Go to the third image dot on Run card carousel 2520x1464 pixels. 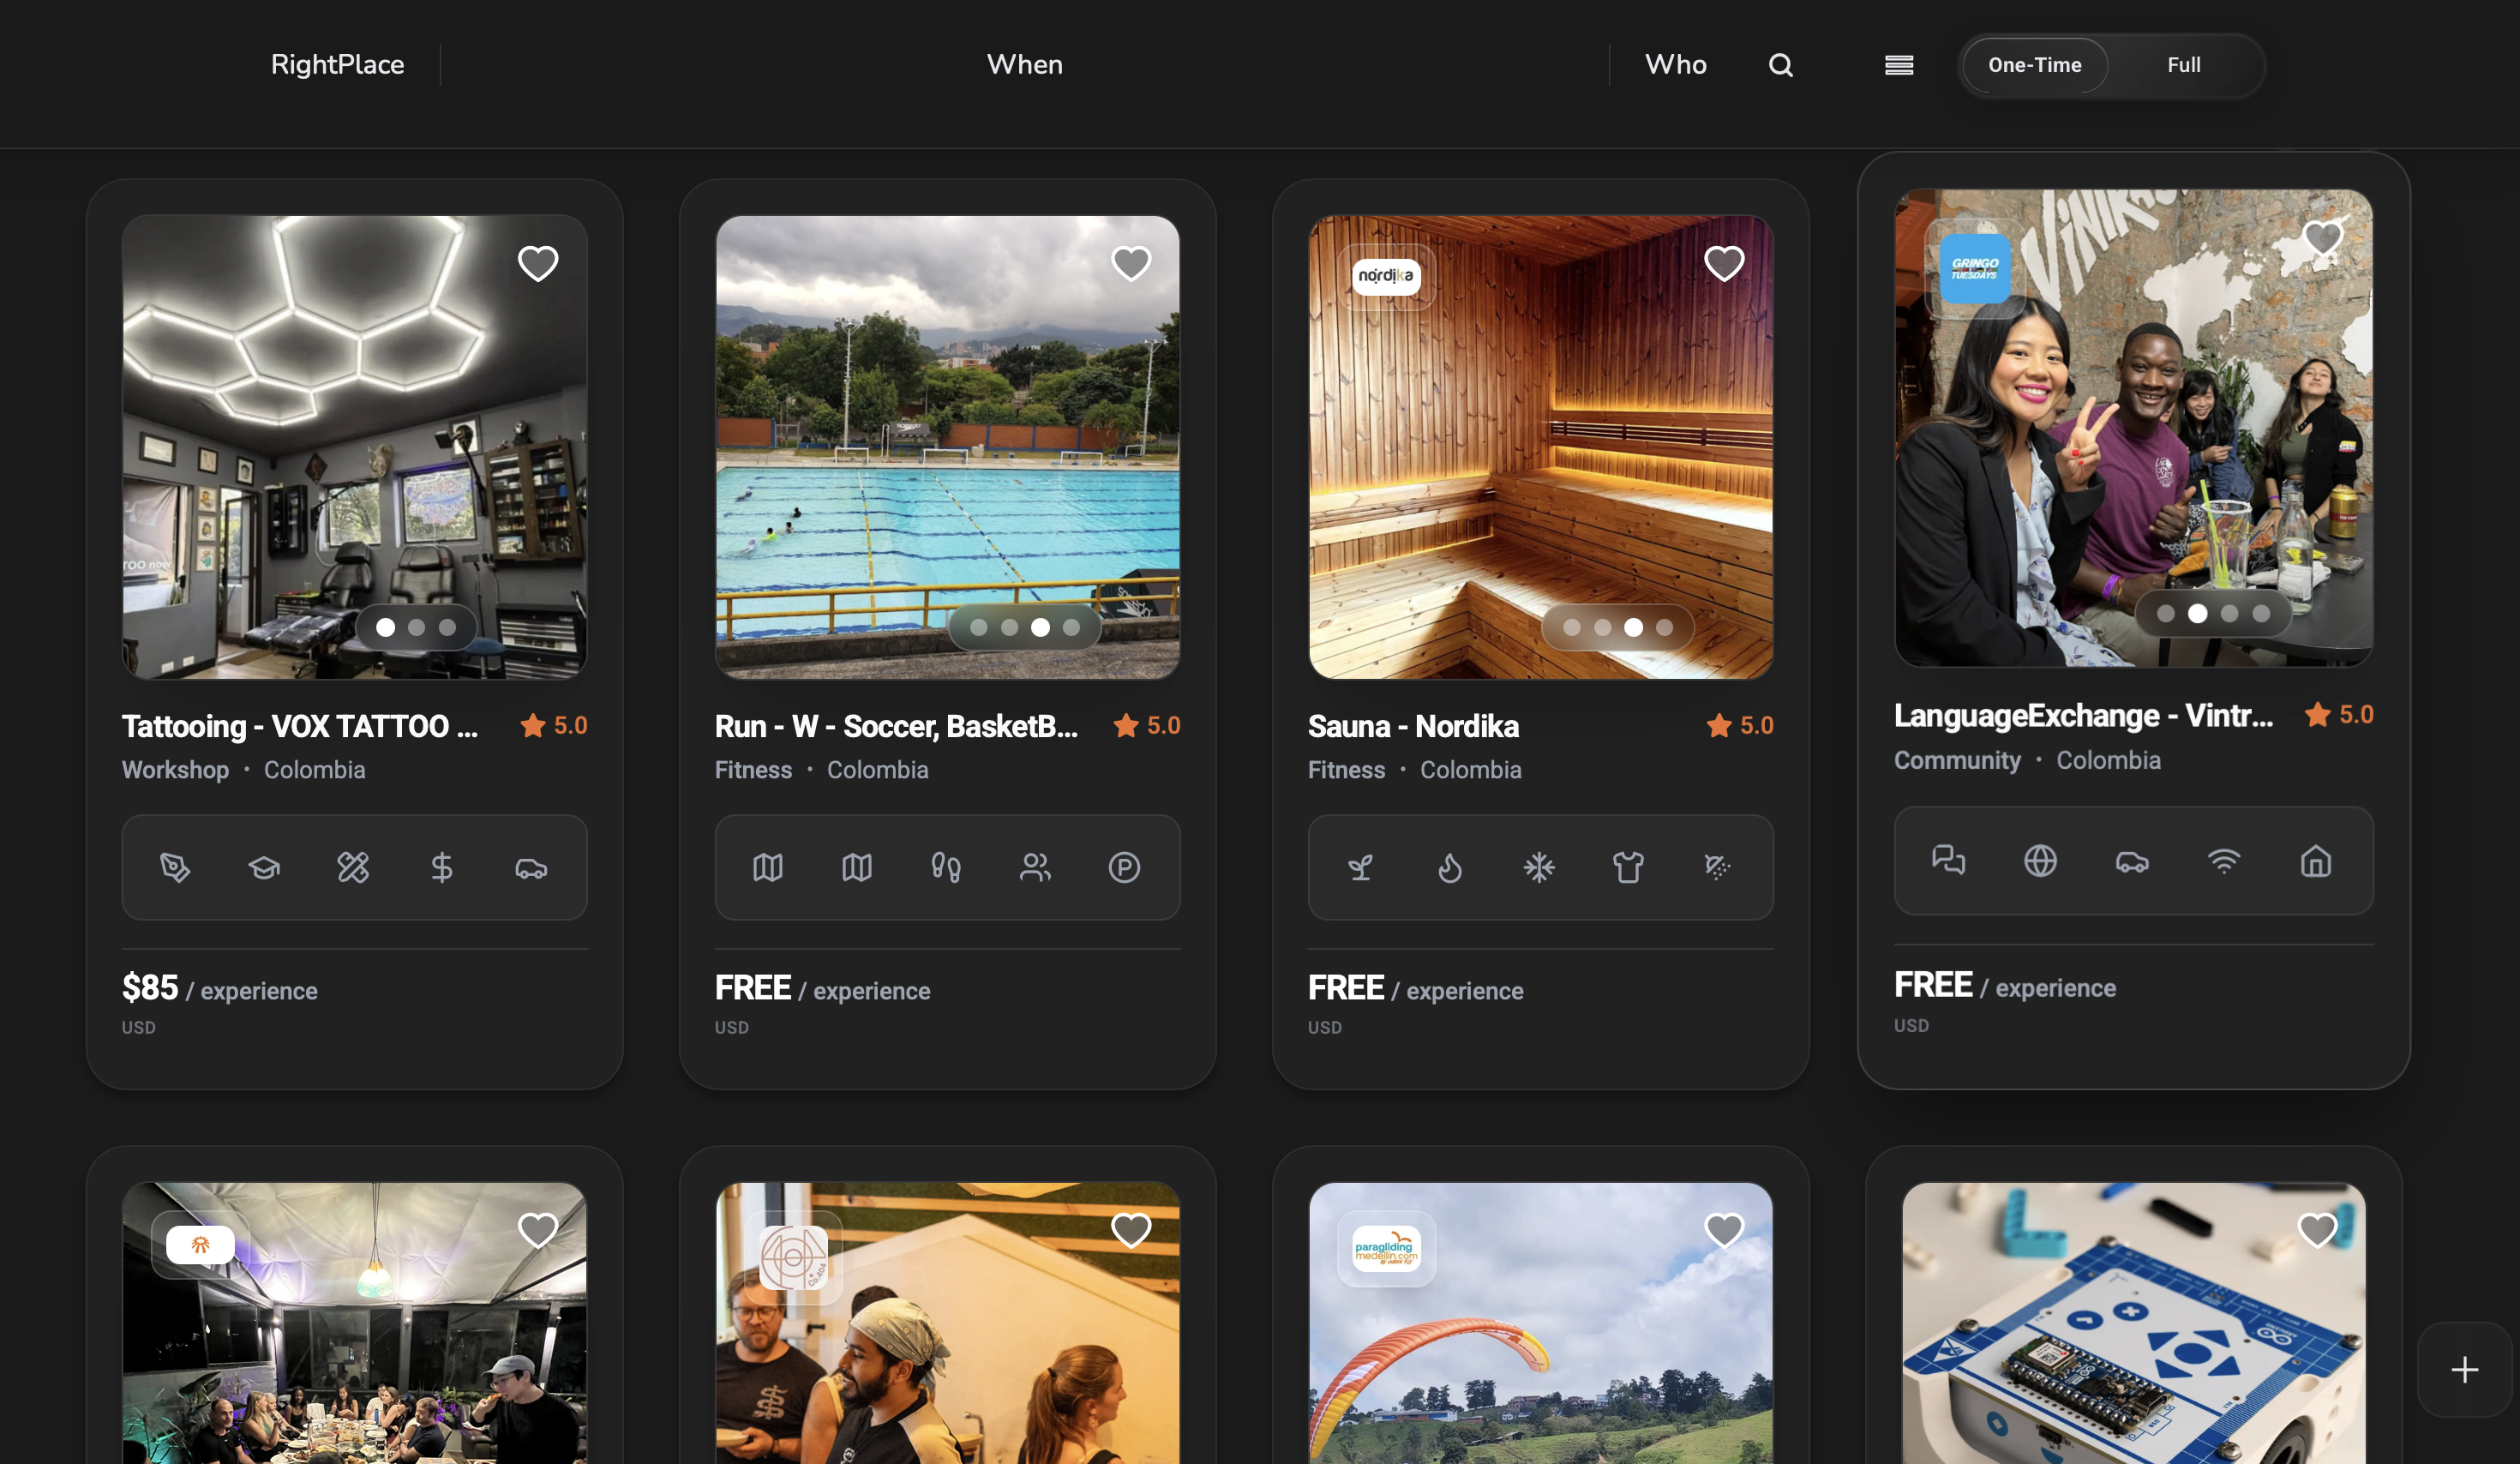tap(1040, 628)
